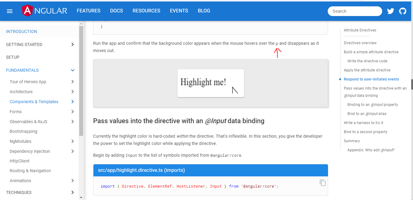Open the INTRODUCTION sidebar link
Screen dimensions: 413x200
point(21,31)
